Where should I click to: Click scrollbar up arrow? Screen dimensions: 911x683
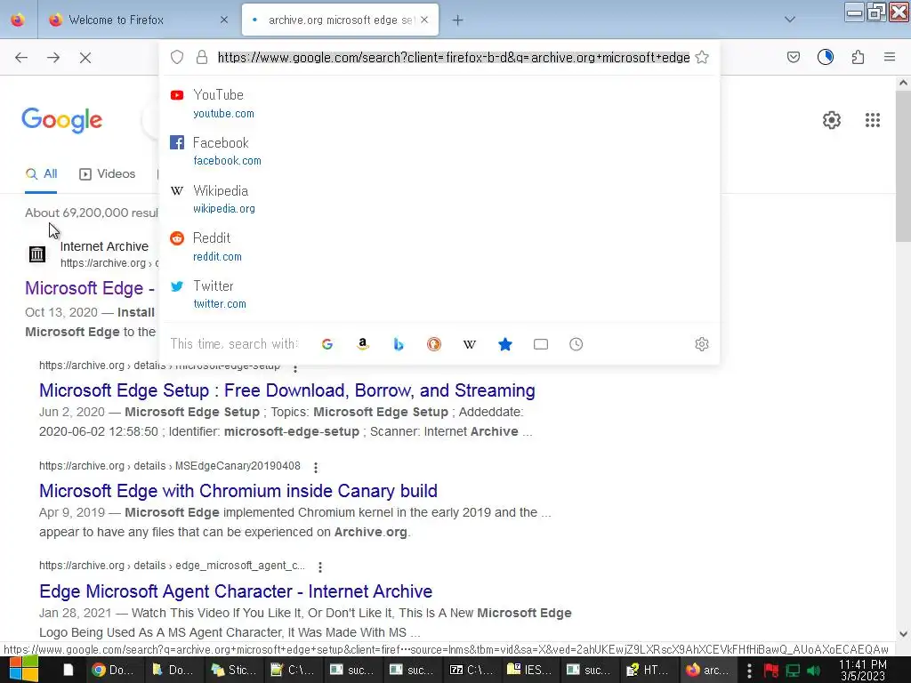click(x=903, y=83)
